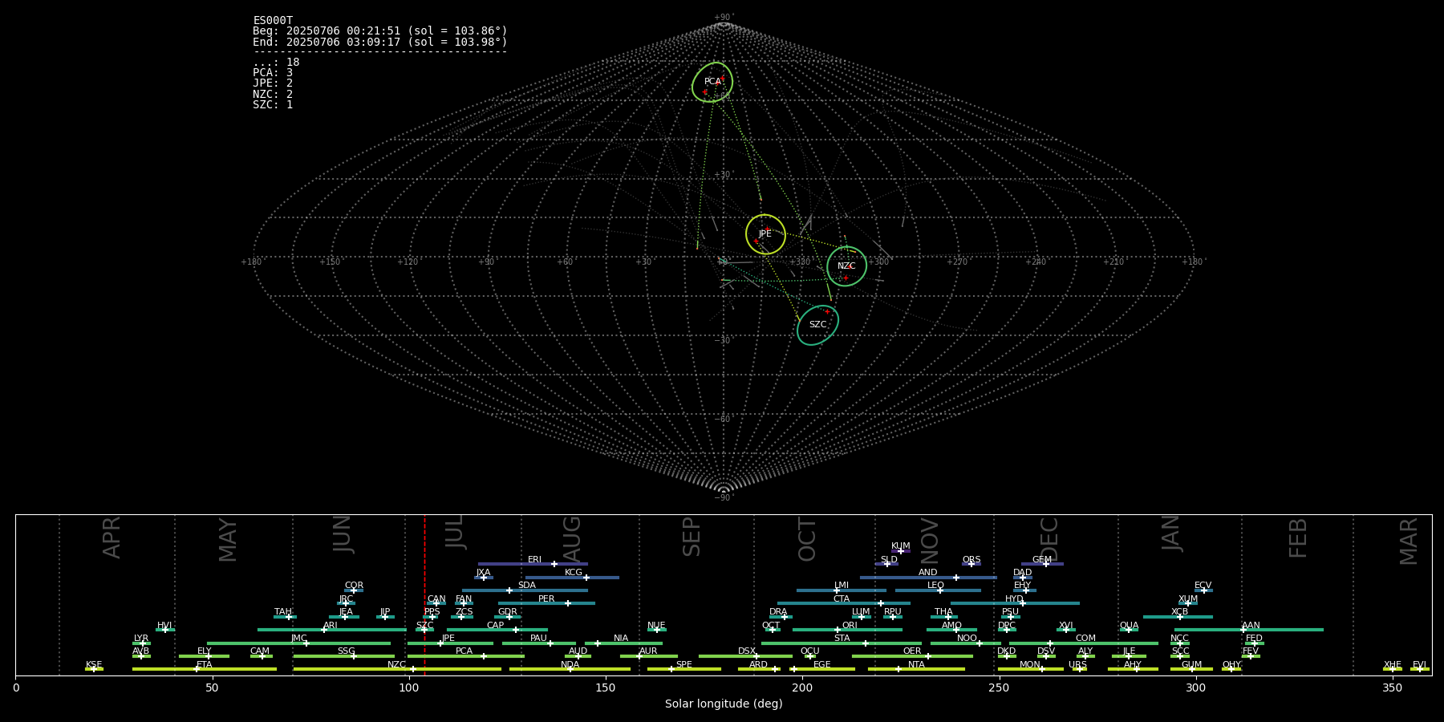This screenshot has width=1444, height=722.
Task: Click the LYR shower label in the timeline
Action: click(141, 638)
